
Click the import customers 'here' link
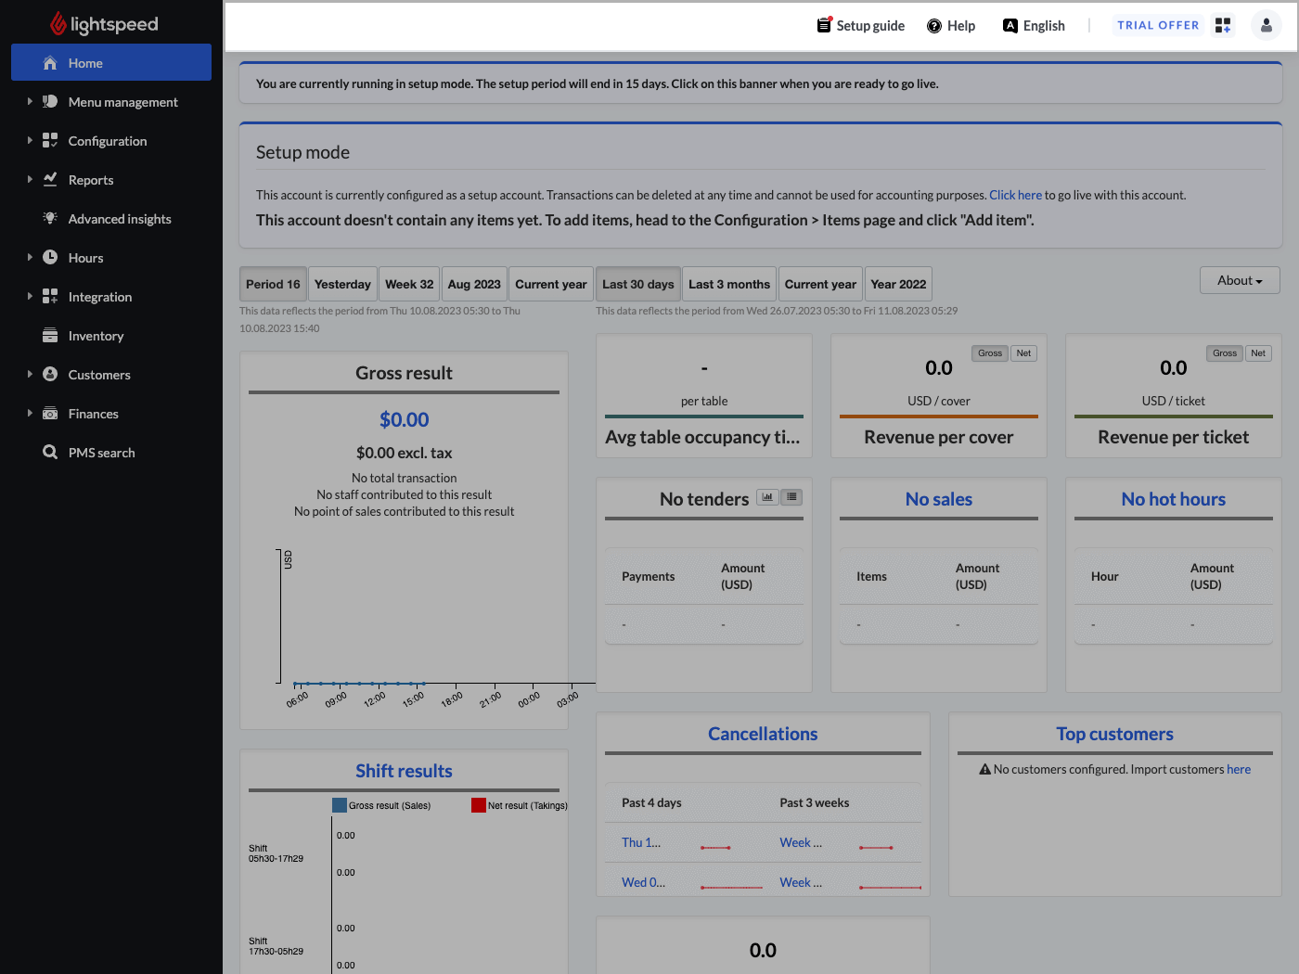click(x=1239, y=769)
